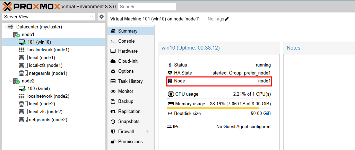Viewport: 355px width, 150px height.
Task: Click the Summary book icon
Action: 113,31
